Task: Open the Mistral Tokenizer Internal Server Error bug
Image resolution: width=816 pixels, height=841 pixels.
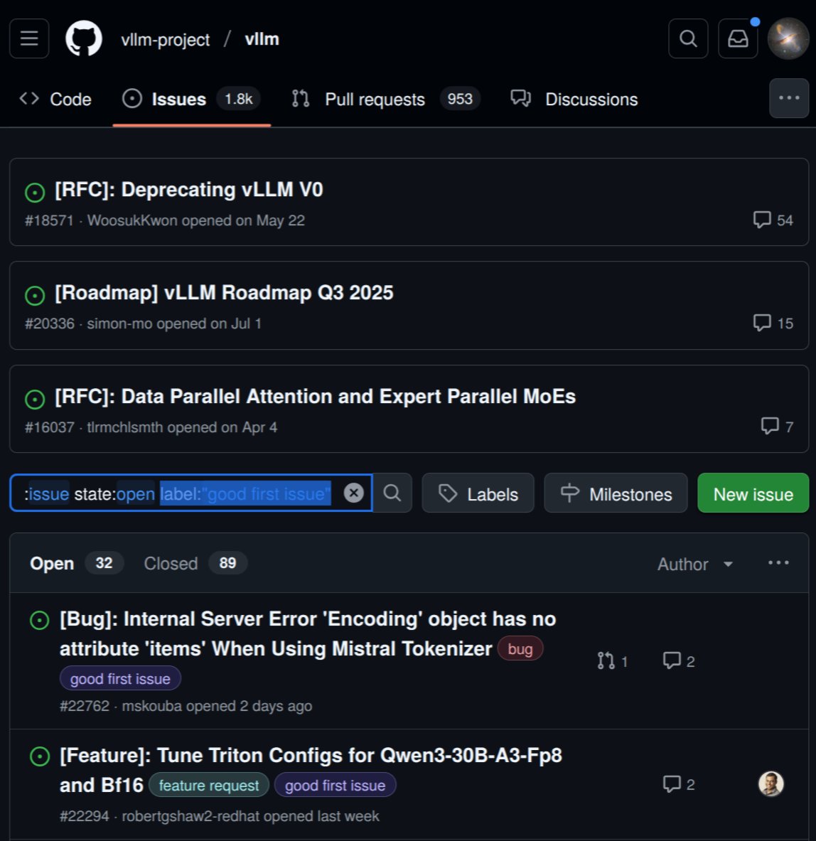Action: click(308, 634)
